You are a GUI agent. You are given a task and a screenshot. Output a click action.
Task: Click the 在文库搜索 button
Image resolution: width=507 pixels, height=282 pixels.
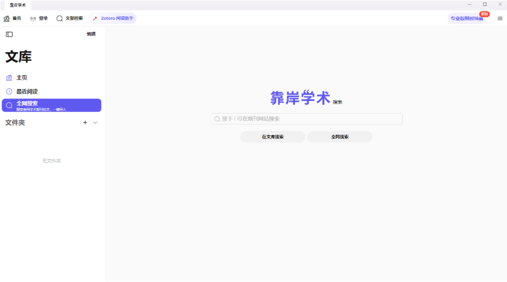coord(272,137)
